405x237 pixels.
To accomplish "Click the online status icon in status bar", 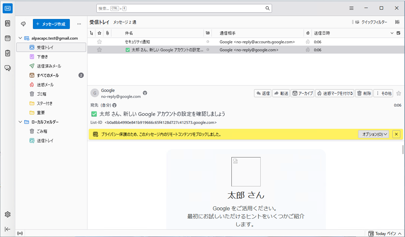I will tap(20, 233).
